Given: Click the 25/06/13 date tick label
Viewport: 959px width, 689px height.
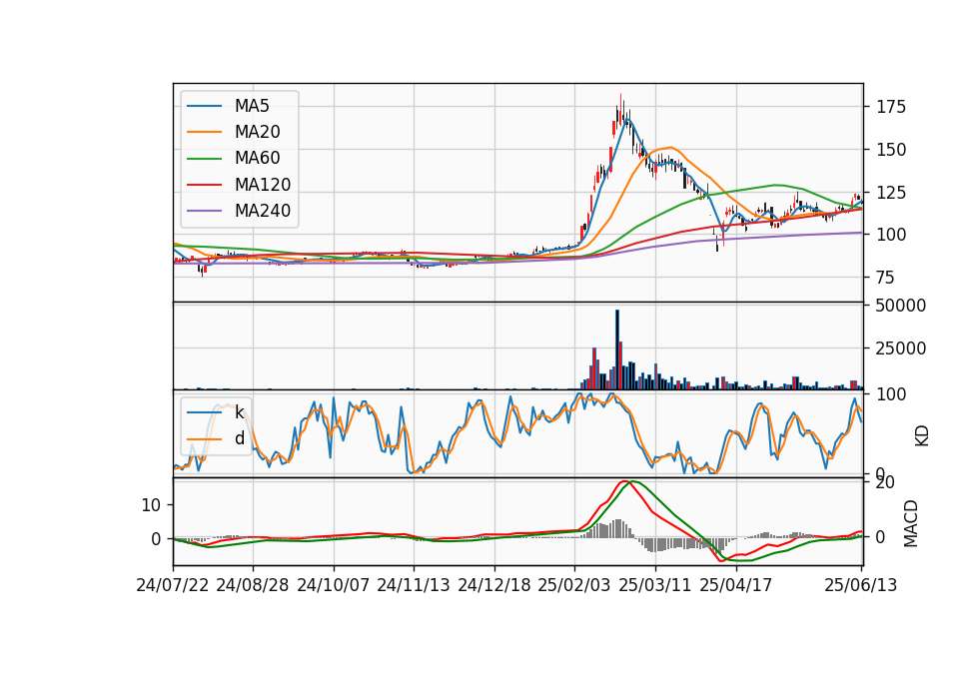Looking at the screenshot, I should point(860,585).
